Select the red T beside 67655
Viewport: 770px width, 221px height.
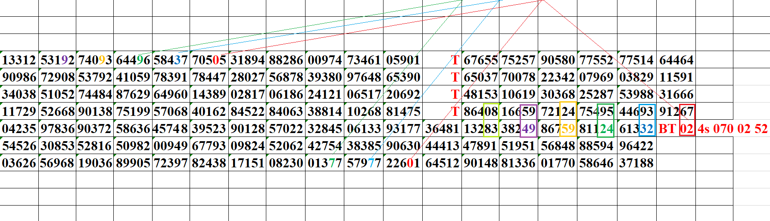coord(455,60)
